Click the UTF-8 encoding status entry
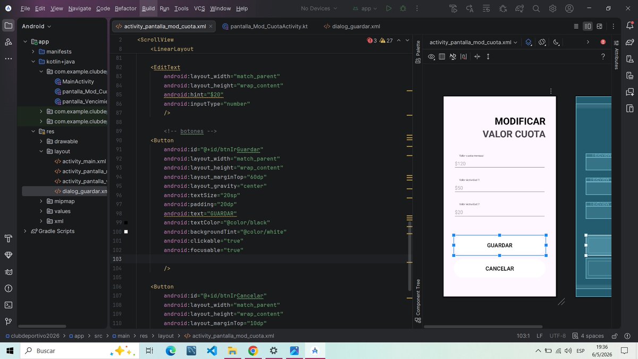The height and width of the screenshot is (359, 638). tap(558, 336)
